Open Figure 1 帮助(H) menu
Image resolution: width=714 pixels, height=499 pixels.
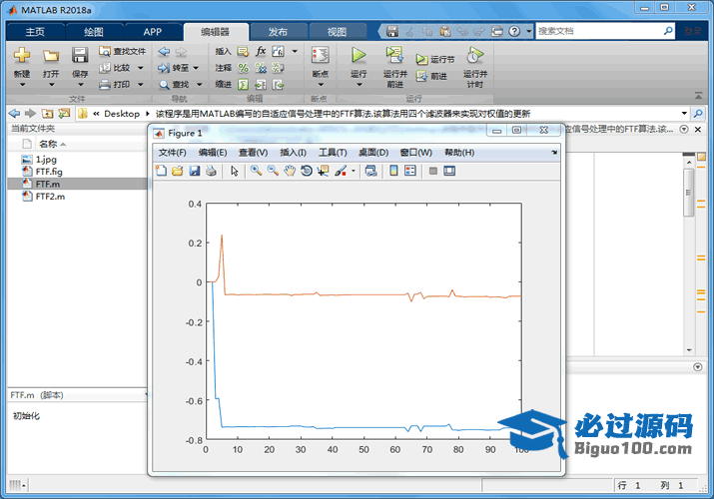click(x=459, y=153)
